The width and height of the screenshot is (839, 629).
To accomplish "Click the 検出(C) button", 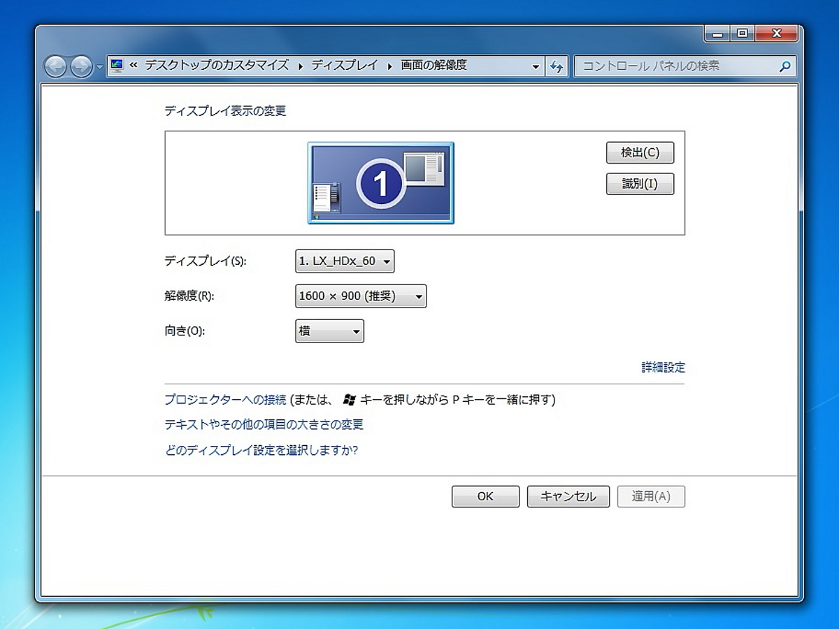I will 640,152.
